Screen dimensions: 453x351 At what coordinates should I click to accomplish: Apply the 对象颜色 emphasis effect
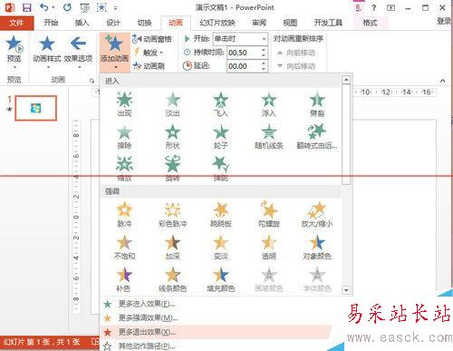click(317, 248)
